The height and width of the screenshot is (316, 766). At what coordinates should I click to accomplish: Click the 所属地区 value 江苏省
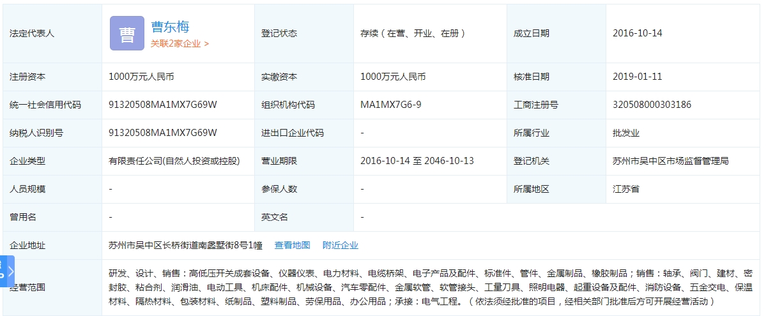[x=625, y=189]
